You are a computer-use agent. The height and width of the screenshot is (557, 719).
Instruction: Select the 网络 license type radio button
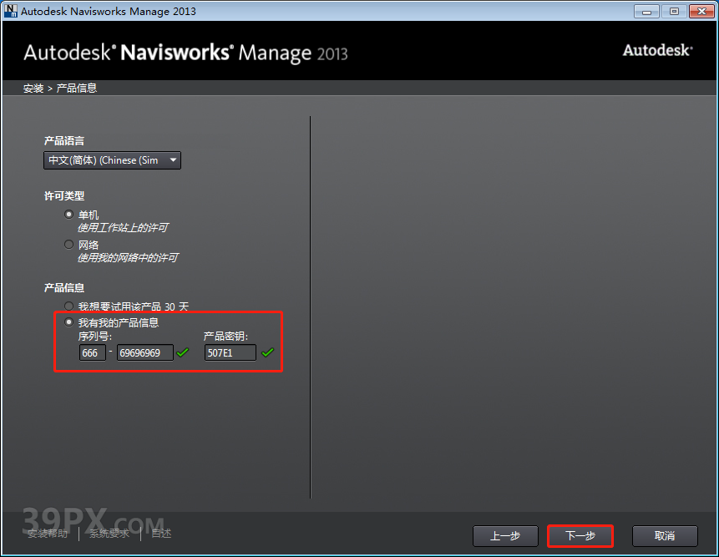pyautogui.click(x=68, y=244)
